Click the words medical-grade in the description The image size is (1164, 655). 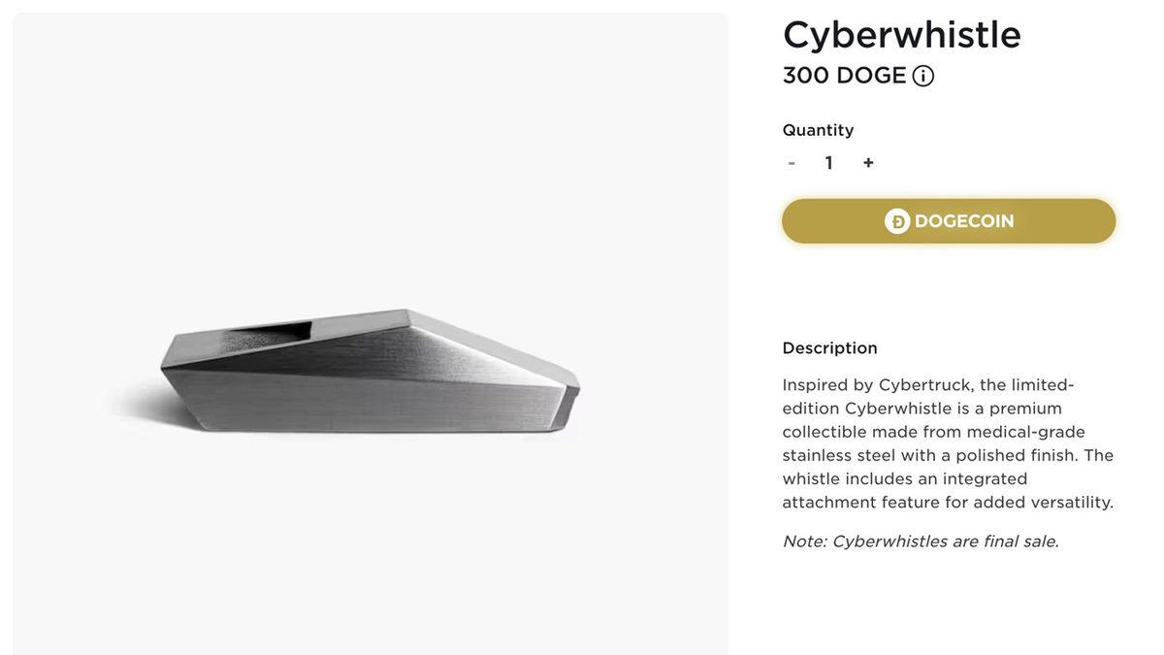pyautogui.click(x=1025, y=432)
